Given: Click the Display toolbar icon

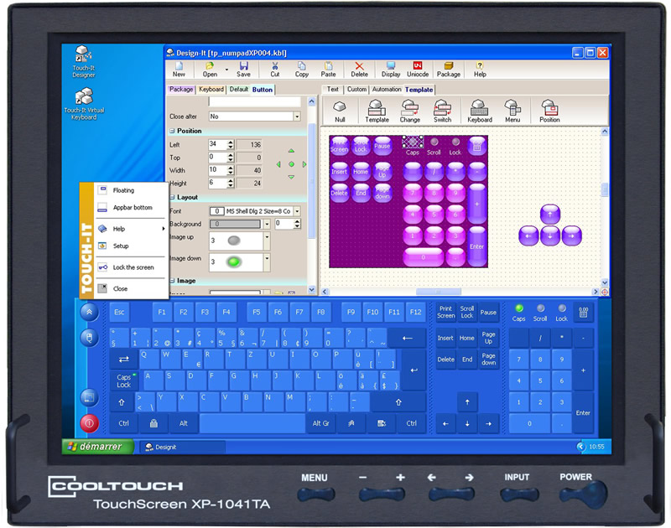Looking at the screenshot, I should [x=390, y=70].
